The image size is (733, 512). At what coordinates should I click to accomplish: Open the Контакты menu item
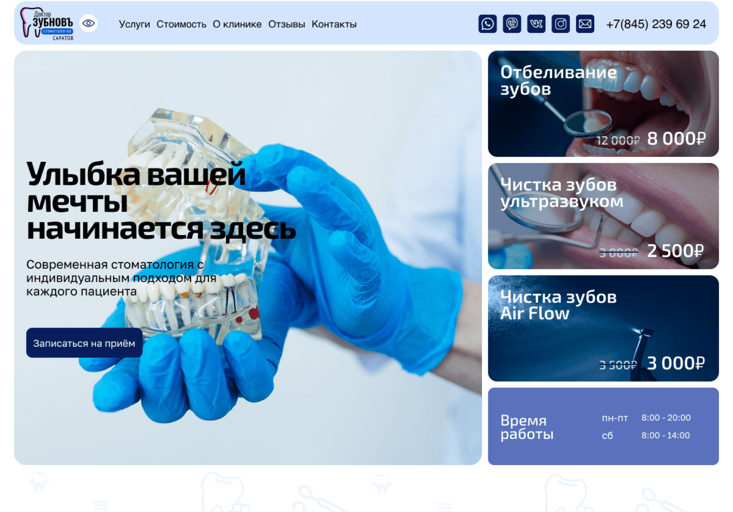point(334,24)
